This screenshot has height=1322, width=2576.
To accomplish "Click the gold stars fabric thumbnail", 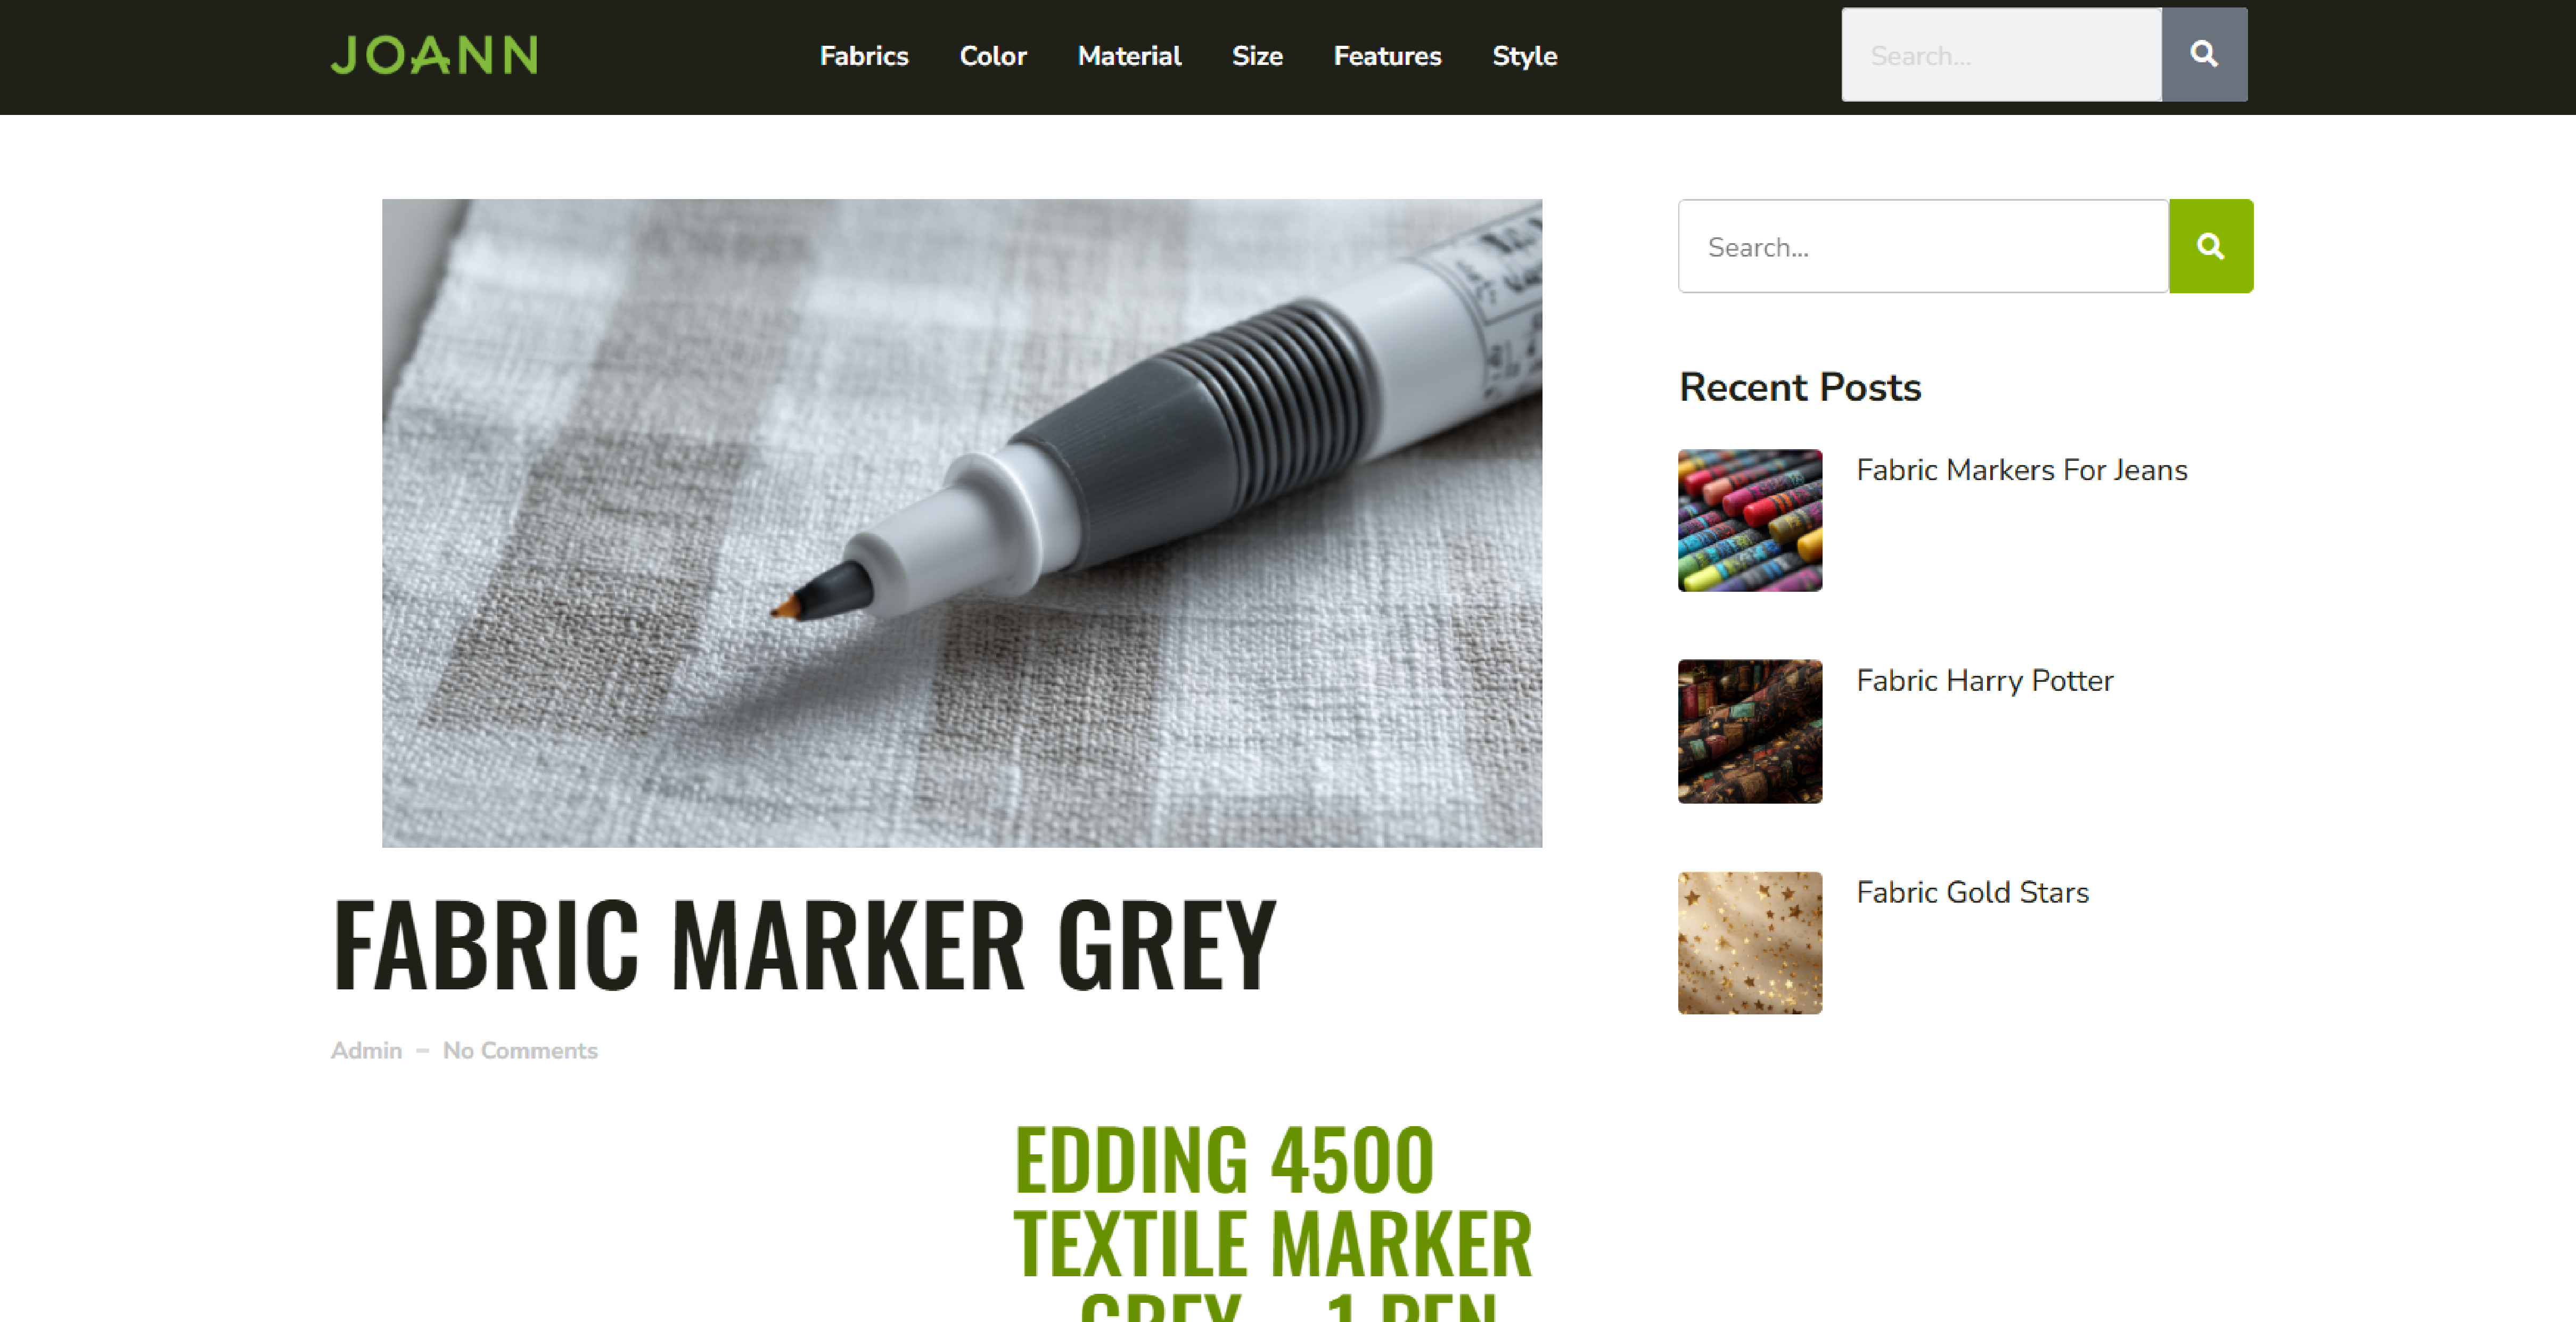I will pyautogui.click(x=1750, y=943).
